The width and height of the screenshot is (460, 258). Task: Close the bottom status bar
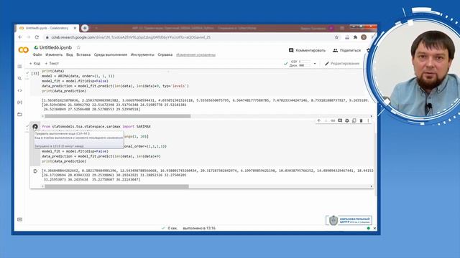(374, 228)
